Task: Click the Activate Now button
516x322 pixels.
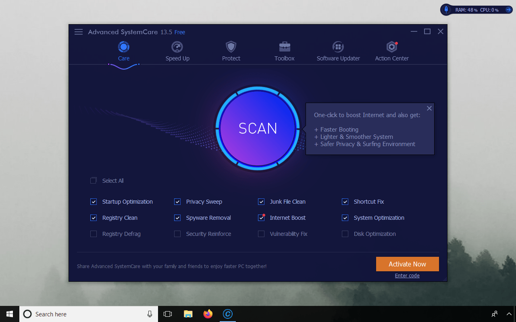Action: (x=407, y=264)
